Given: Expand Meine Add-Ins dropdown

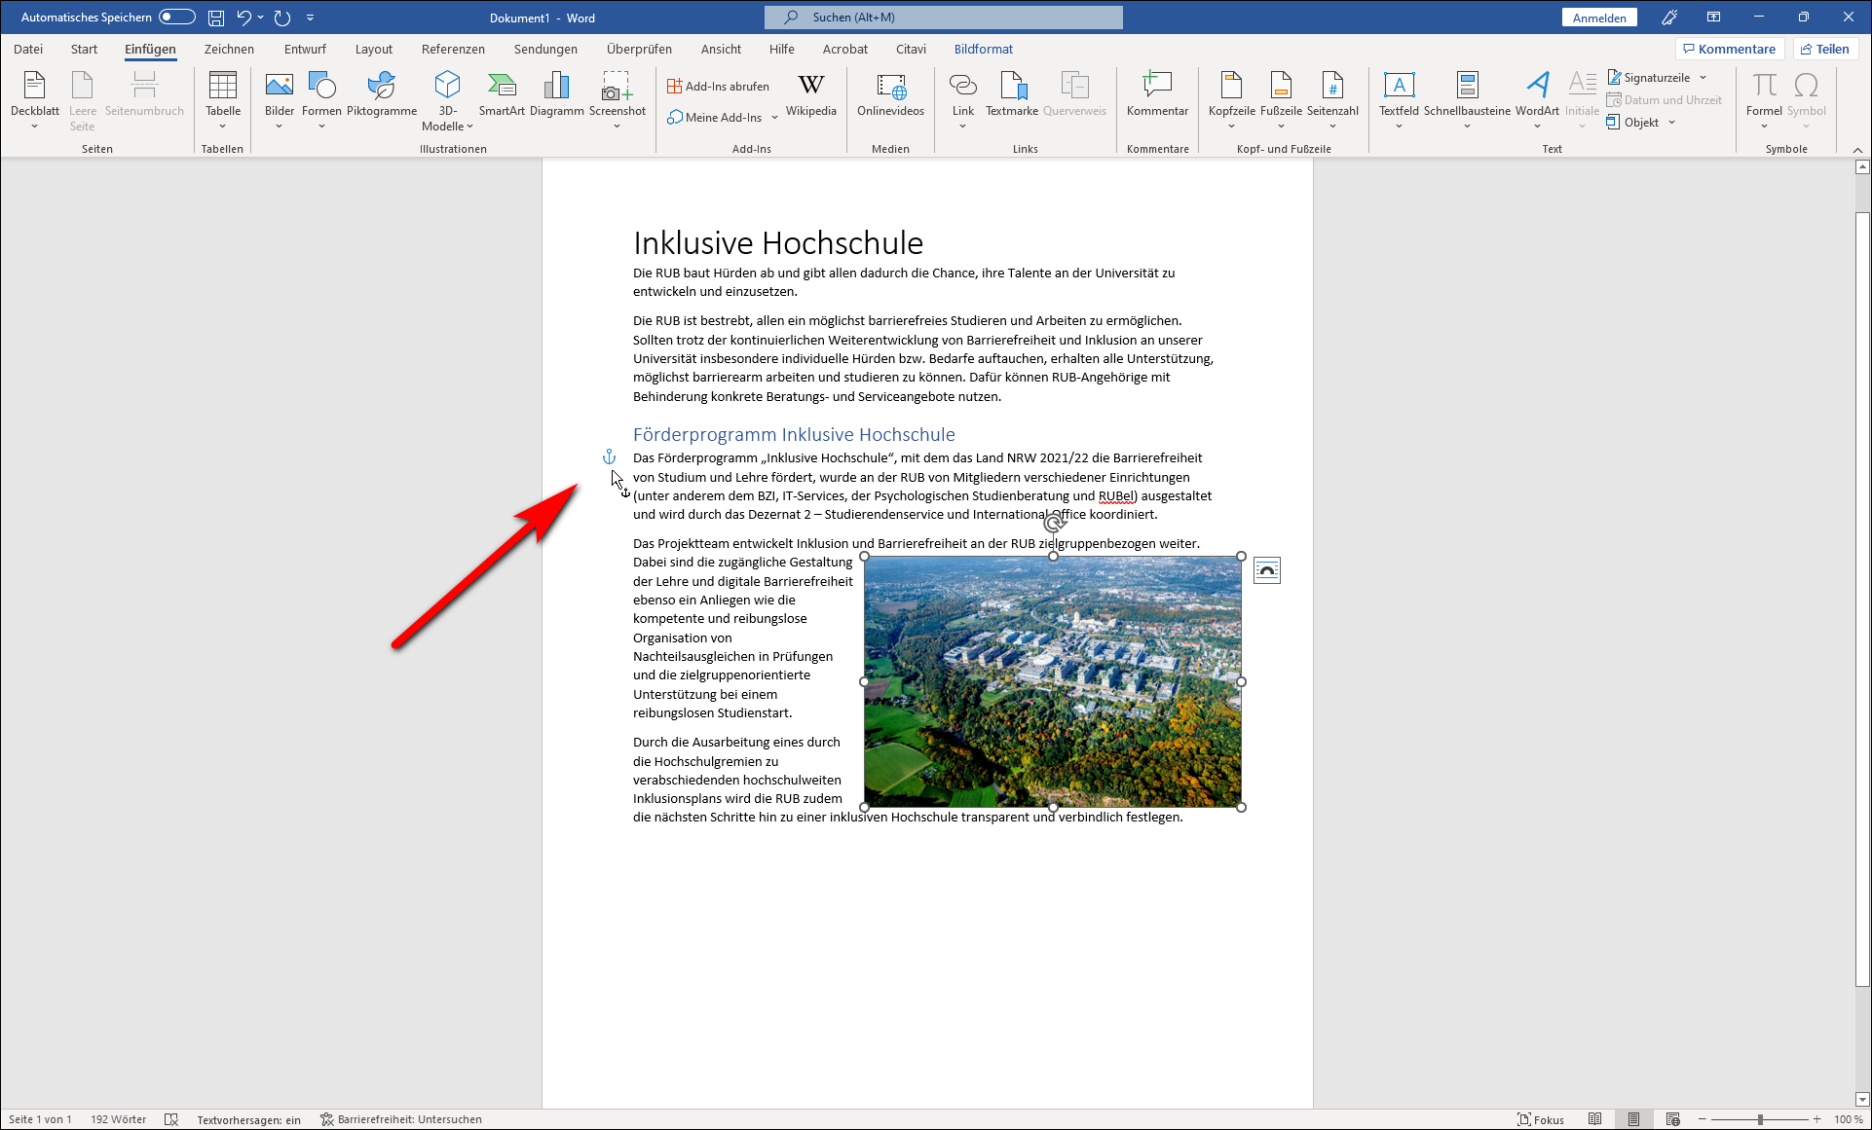Looking at the screenshot, I should pos(775,118).
